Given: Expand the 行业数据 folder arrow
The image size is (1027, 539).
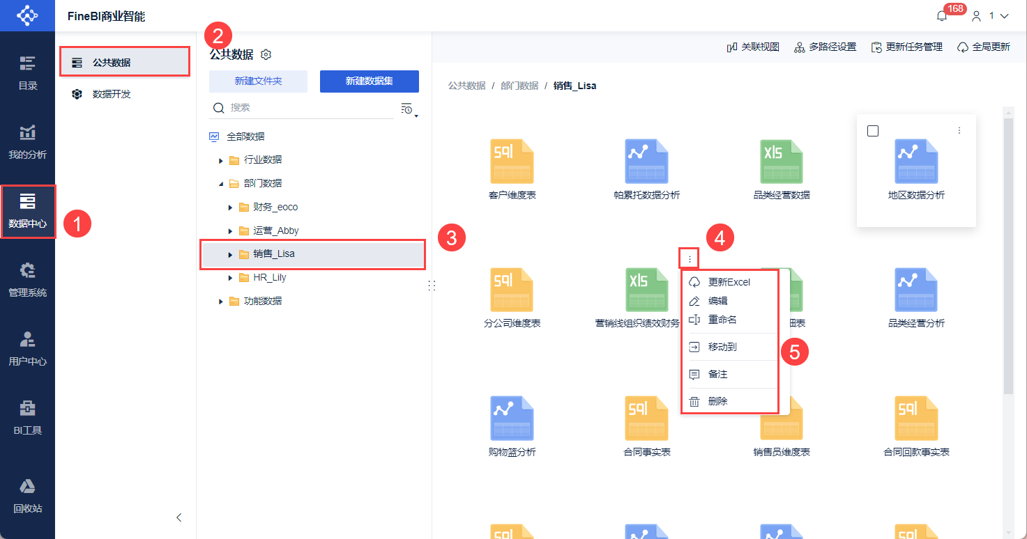Looking at the screenshot, I should [x=221, y=160].
